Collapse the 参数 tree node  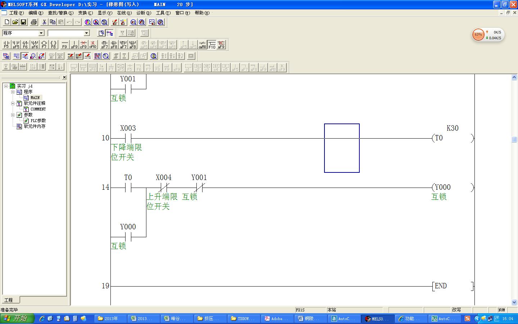pos(13,115)
